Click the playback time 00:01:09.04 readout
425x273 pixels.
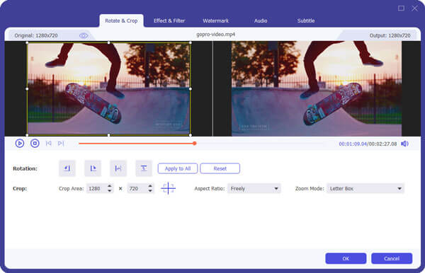[353, 144]
